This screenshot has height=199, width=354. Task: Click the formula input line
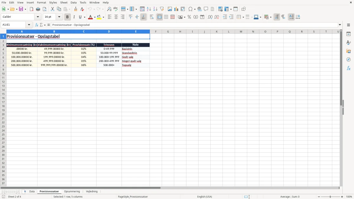point(194,25)
